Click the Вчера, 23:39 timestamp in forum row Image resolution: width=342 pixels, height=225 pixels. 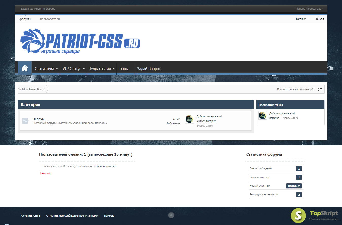pyautogui.click(x=205, y=126)
